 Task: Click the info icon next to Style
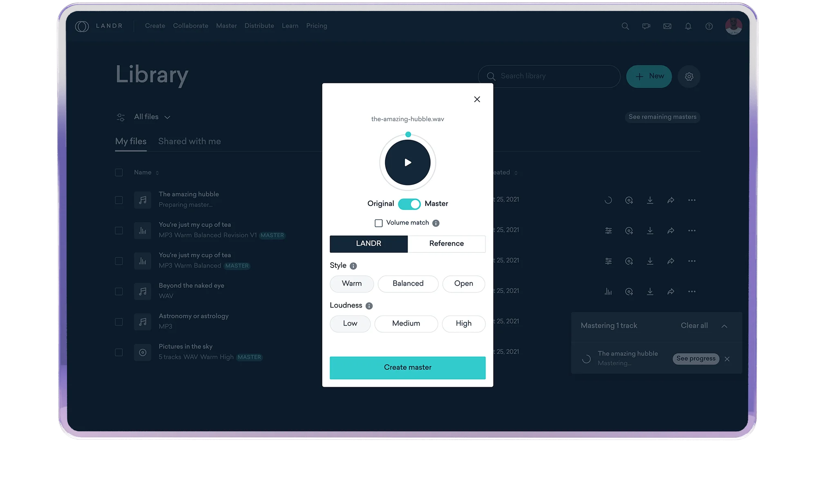coord(353,266)
